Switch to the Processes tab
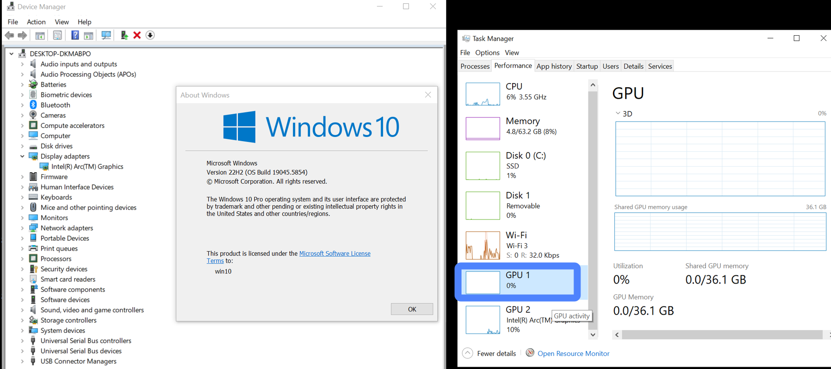831x369 pixels. click(475, 66)
